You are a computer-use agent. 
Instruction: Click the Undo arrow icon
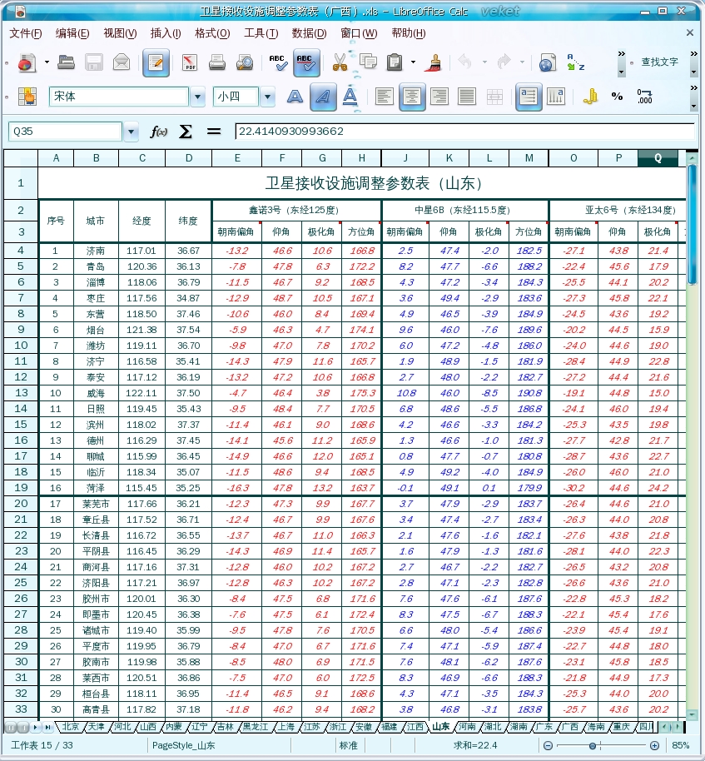(465, 62)
